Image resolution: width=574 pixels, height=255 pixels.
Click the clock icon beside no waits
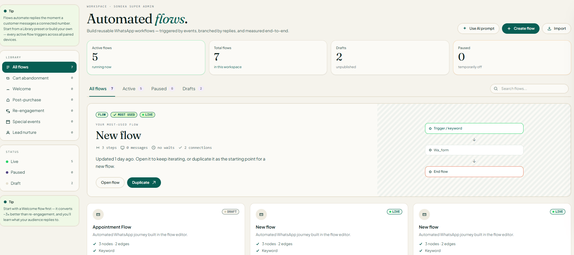coord(154,148)
